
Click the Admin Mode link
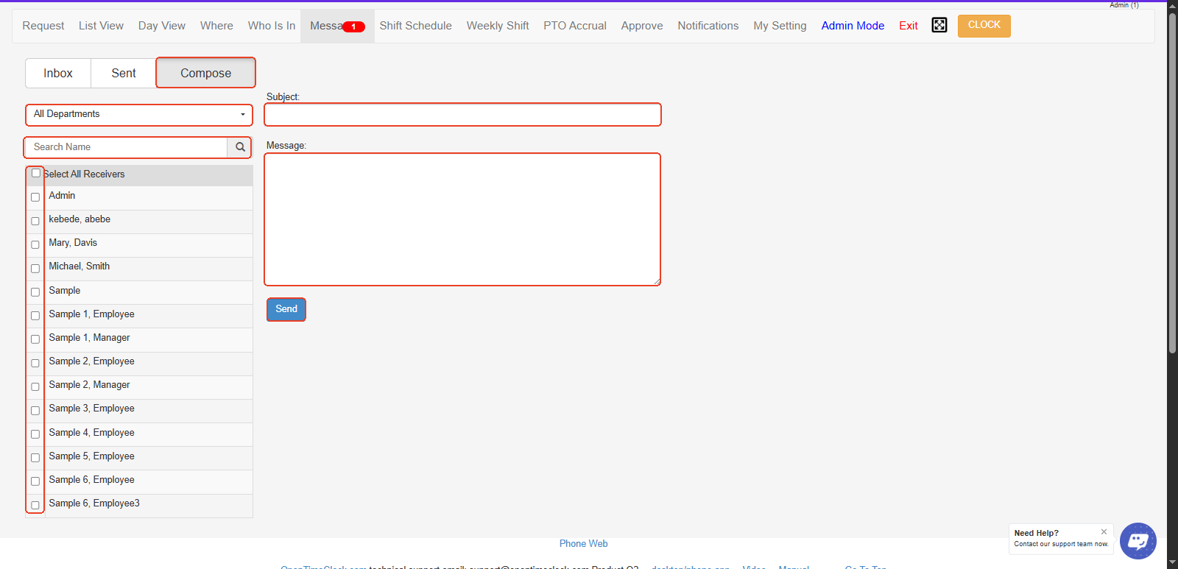pyautogui.click(x=853, y=26)
